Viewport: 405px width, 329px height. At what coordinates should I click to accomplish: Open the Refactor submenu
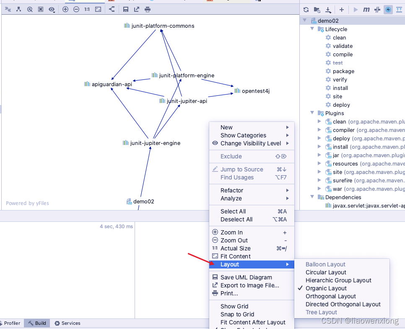pos(252,190)
